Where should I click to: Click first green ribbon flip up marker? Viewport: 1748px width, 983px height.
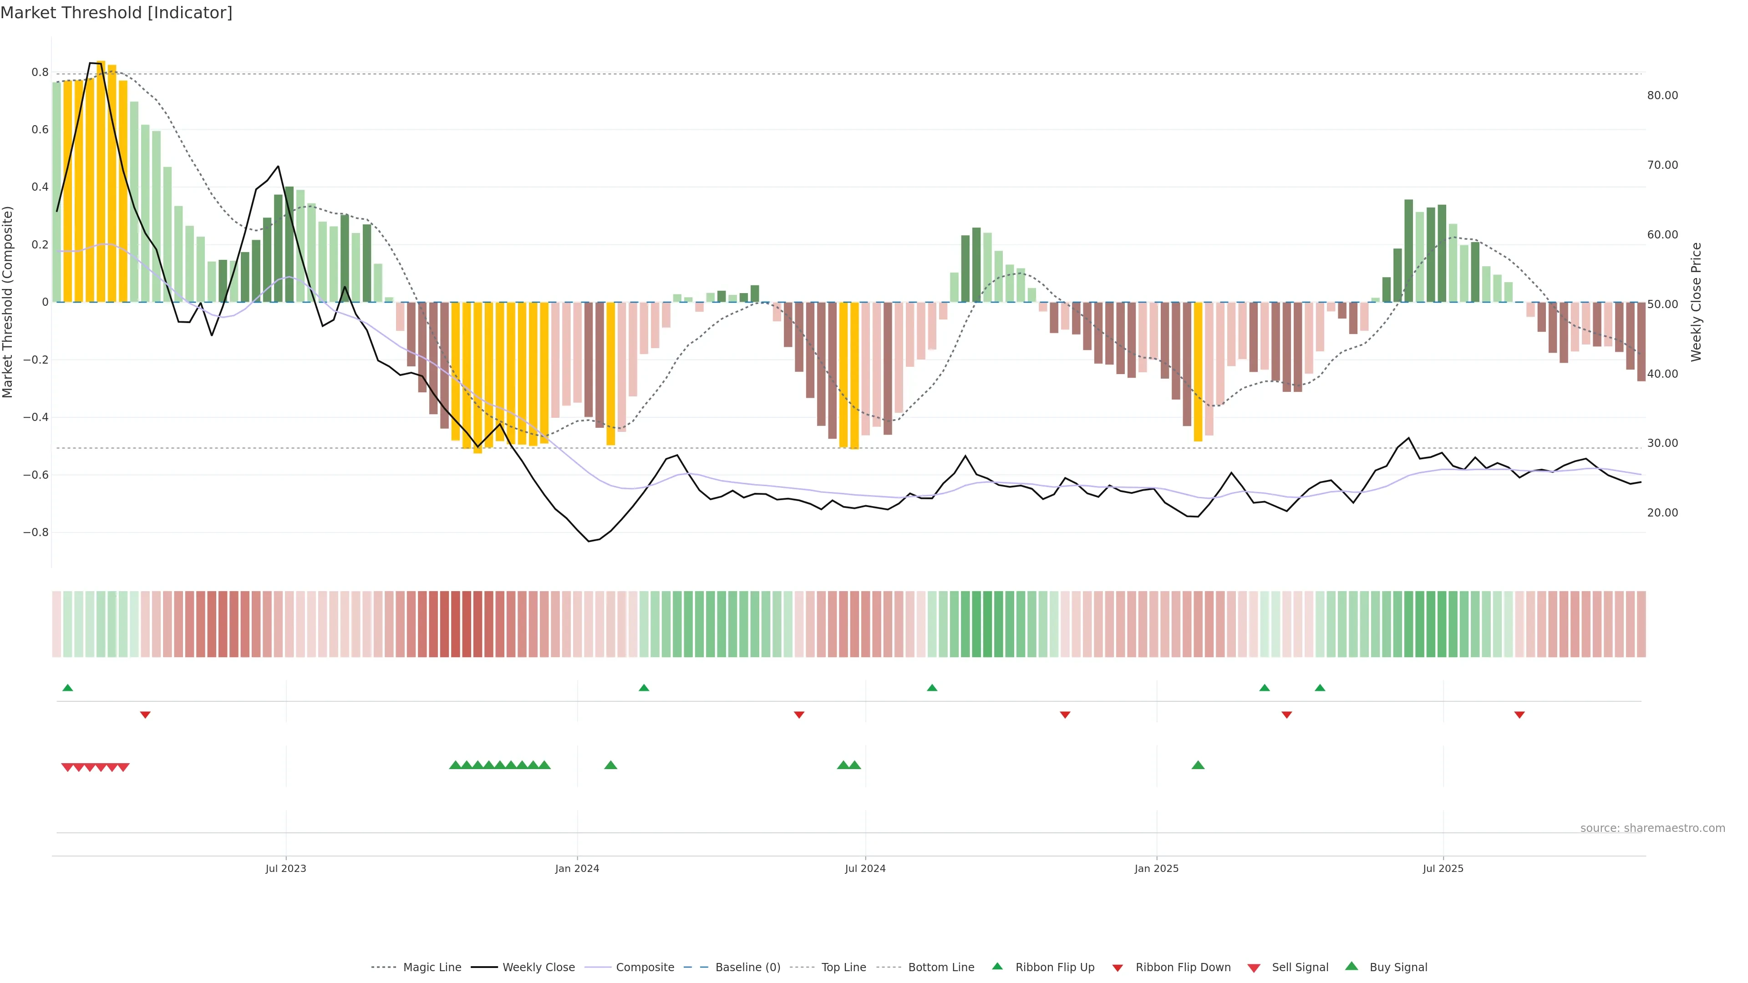(x=67, y=688)
